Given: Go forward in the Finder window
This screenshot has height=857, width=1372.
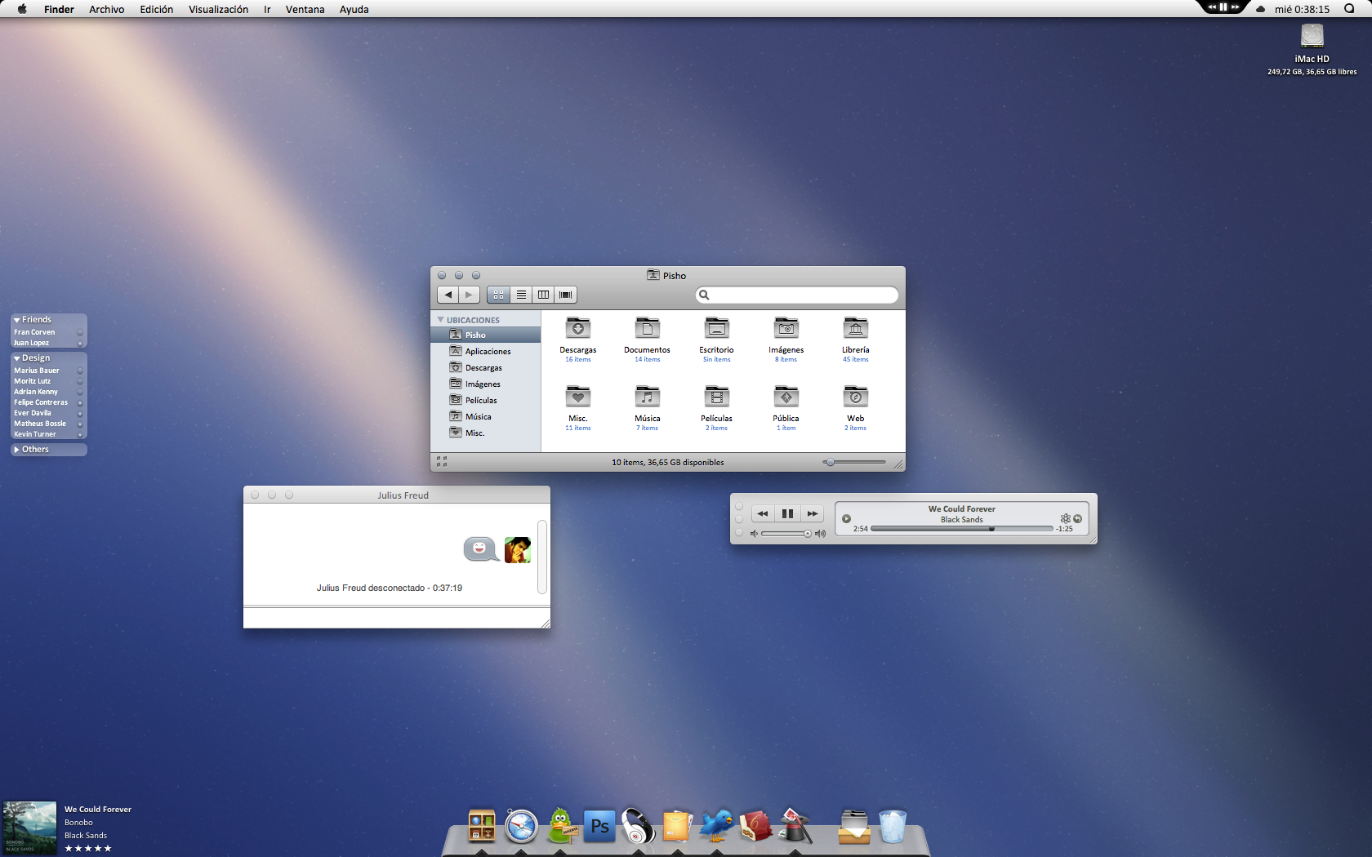Looking at the screenshot, I should [x=469, y=295].
